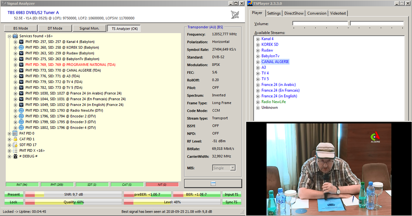Click the Frequency value 12052,777 MHz
This screenshot has height=216, width=412.
tap(224, 34)
